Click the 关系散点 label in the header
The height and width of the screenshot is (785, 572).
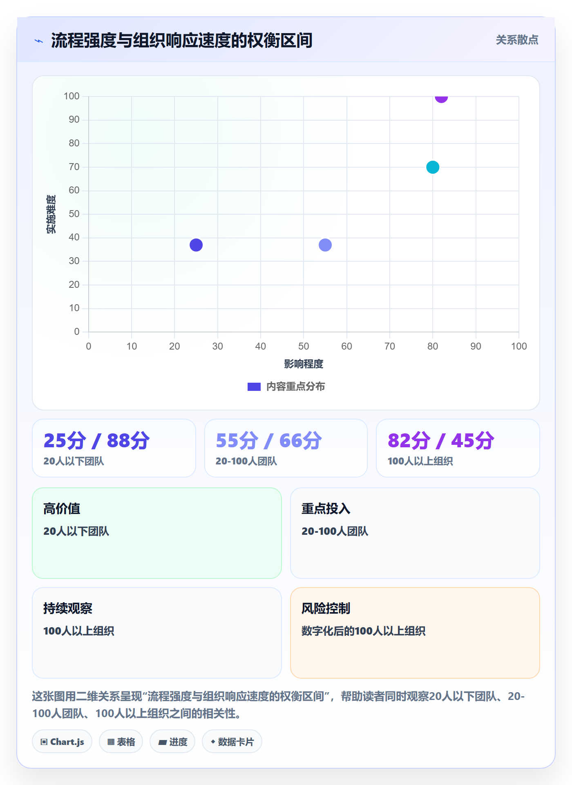[x=517, y=40]
